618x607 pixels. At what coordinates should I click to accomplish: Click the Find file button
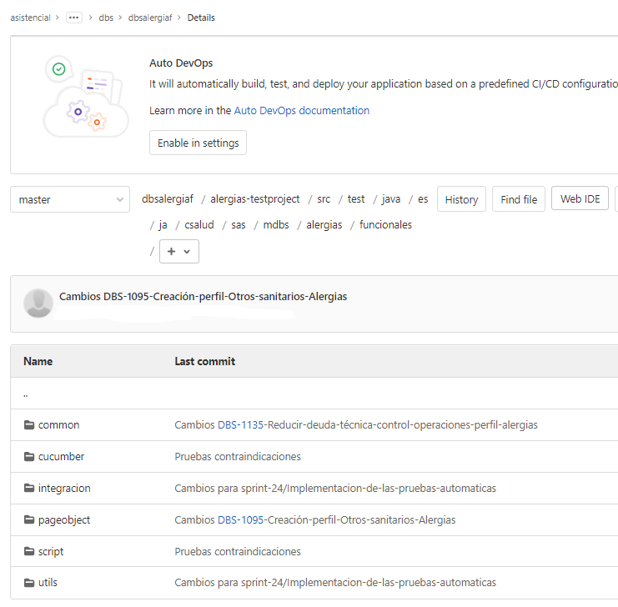click(x=519, y=199)
